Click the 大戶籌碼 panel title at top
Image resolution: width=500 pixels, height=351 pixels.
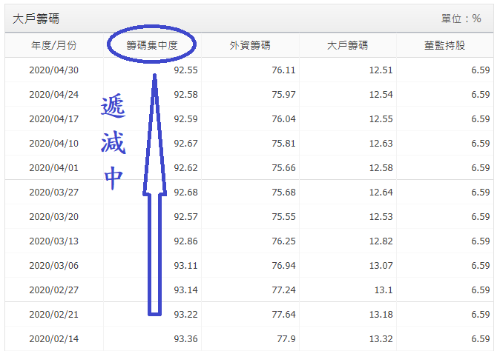[36, 18]
